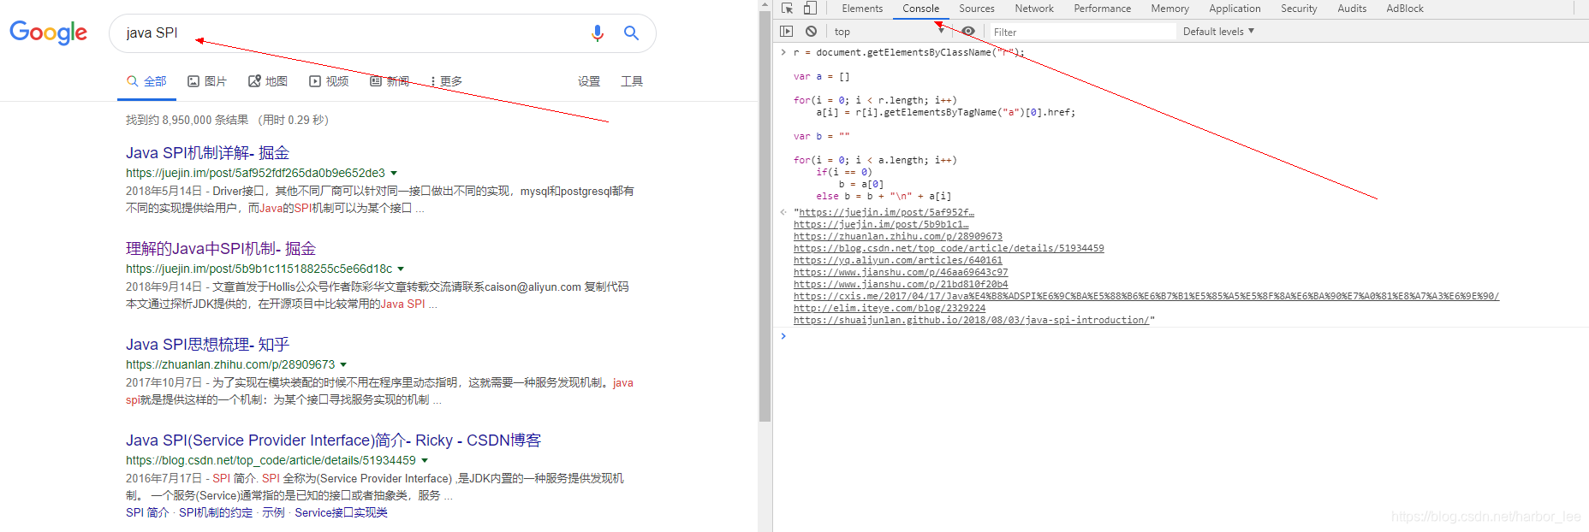Switch to DevTools AdBlock tab

point(1405,9)
